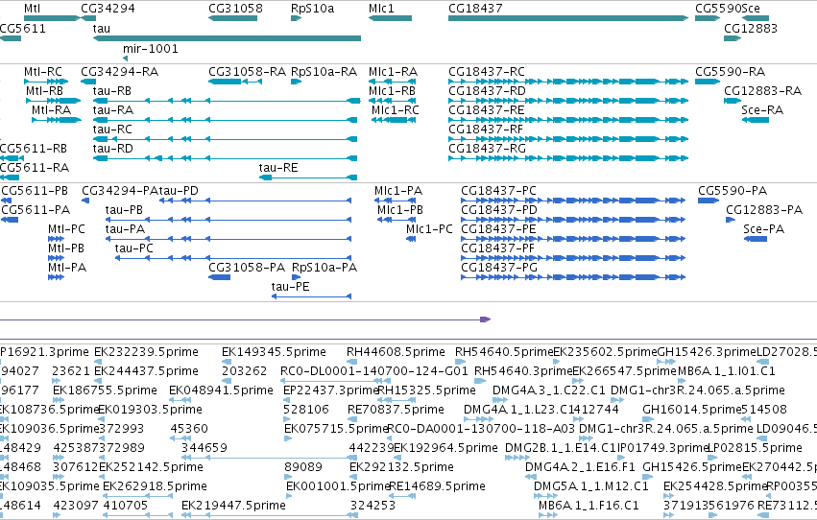This screenshot has width=817, height=520.
Task: Click the CG5590 gene glyph
Action: pos(708,18)
